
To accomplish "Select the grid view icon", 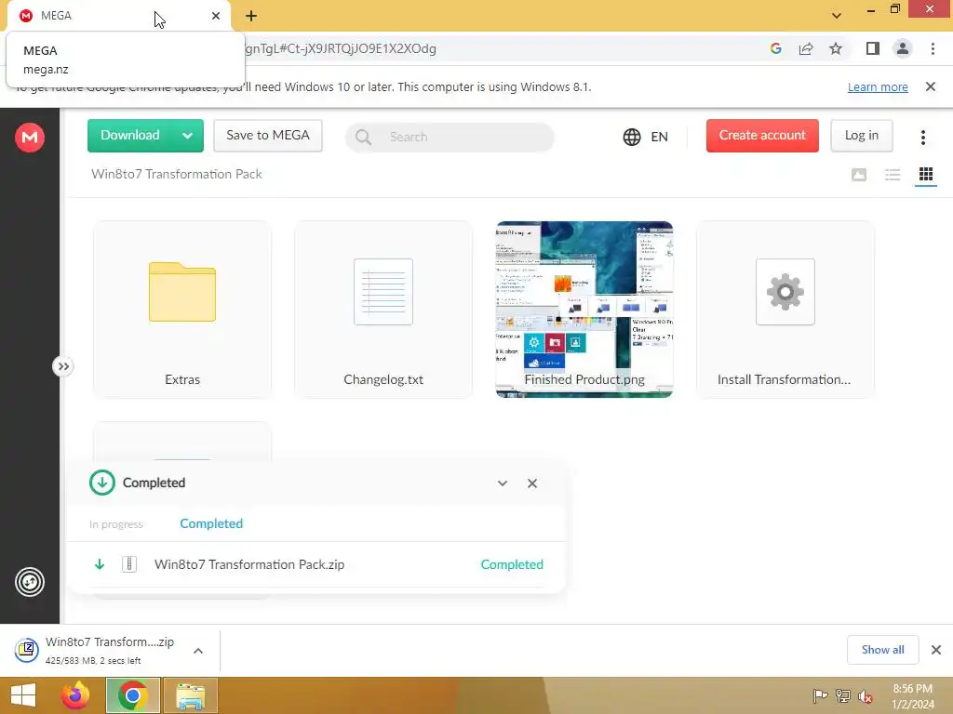I will click(x=926, y=174).
